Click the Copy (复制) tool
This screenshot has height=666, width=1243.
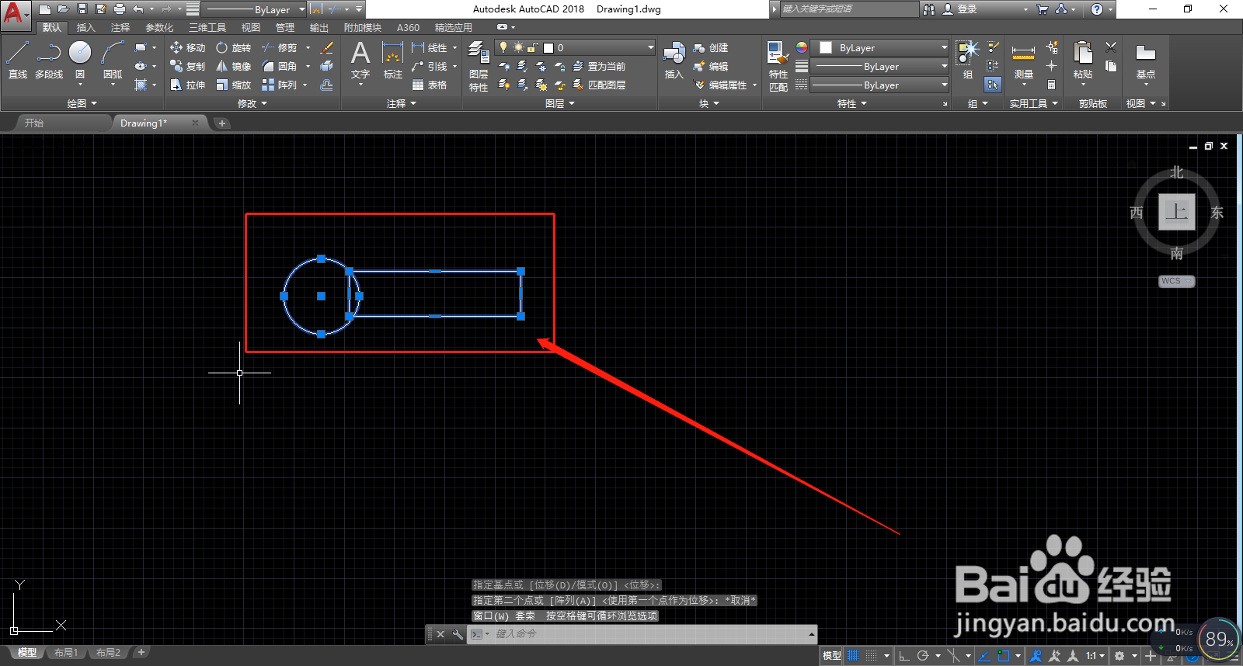coord(188,67)
